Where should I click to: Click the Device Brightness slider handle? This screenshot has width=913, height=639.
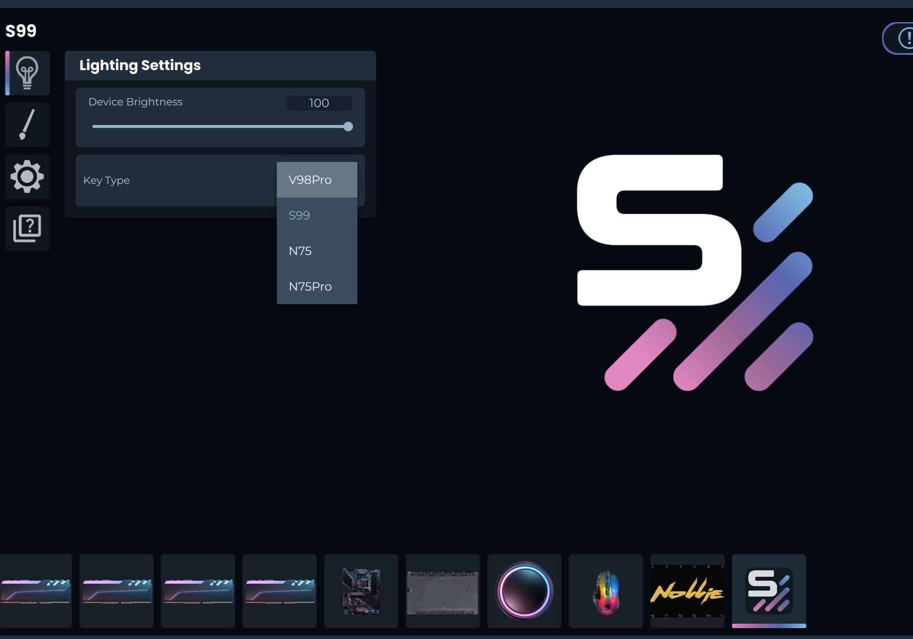pyautogui.click(x=348, y=126)
